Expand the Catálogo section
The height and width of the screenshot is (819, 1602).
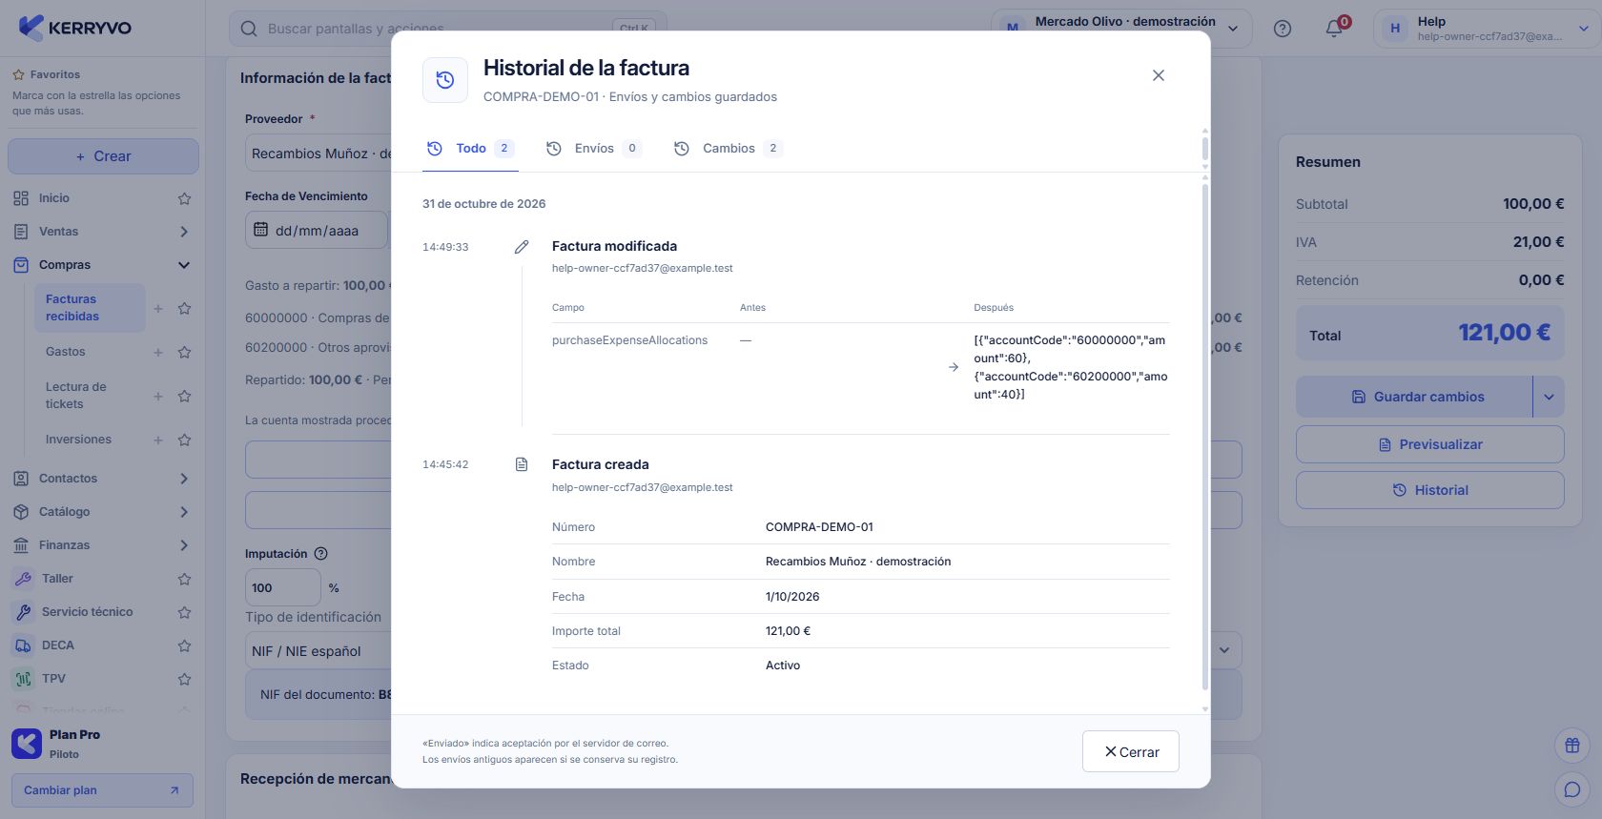[x=103, y=512]
